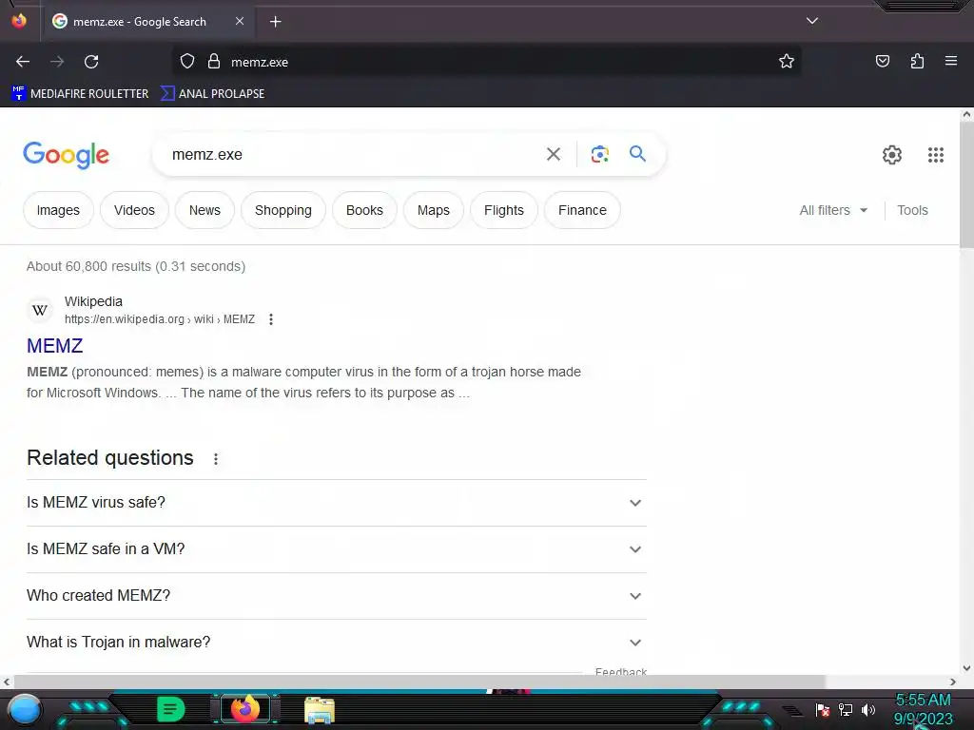Click the Wikipedia site favicon

pyautogui.click(x=40, y=310)
